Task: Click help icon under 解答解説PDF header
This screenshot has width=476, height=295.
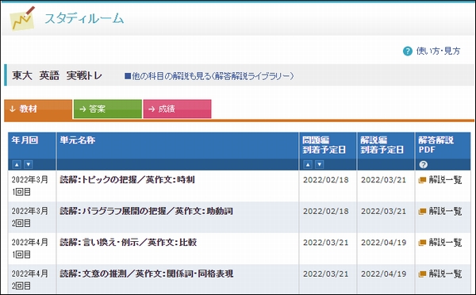Action: [x=423, y=164]
